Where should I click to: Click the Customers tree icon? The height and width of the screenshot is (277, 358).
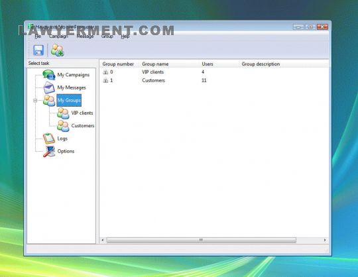point(63,126)
